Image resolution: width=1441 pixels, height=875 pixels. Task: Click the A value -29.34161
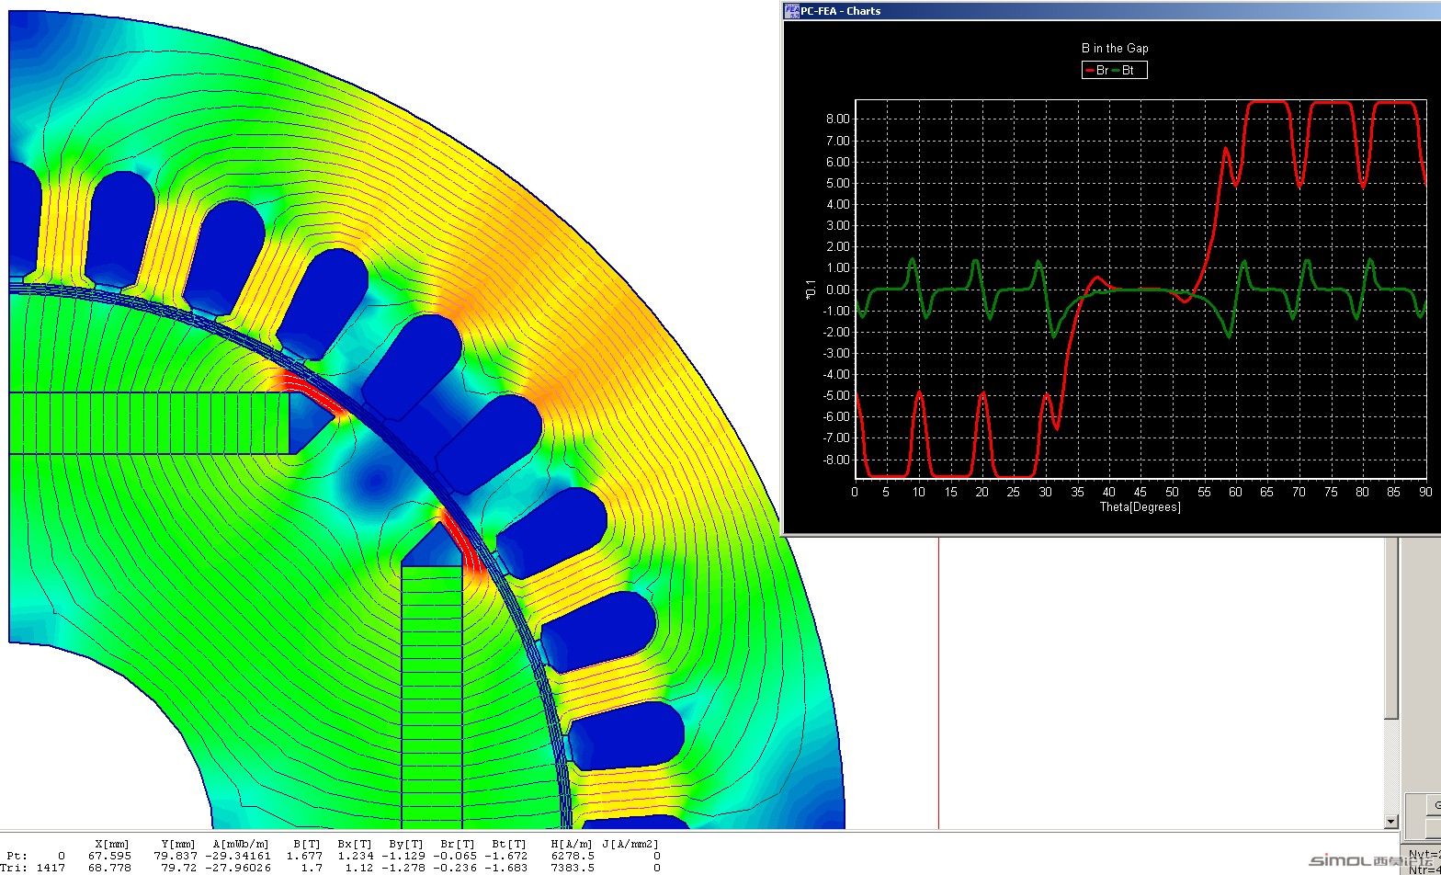point(237,856)
